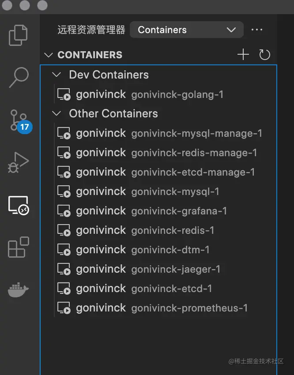Refresh the containers list

coord(264,55)
